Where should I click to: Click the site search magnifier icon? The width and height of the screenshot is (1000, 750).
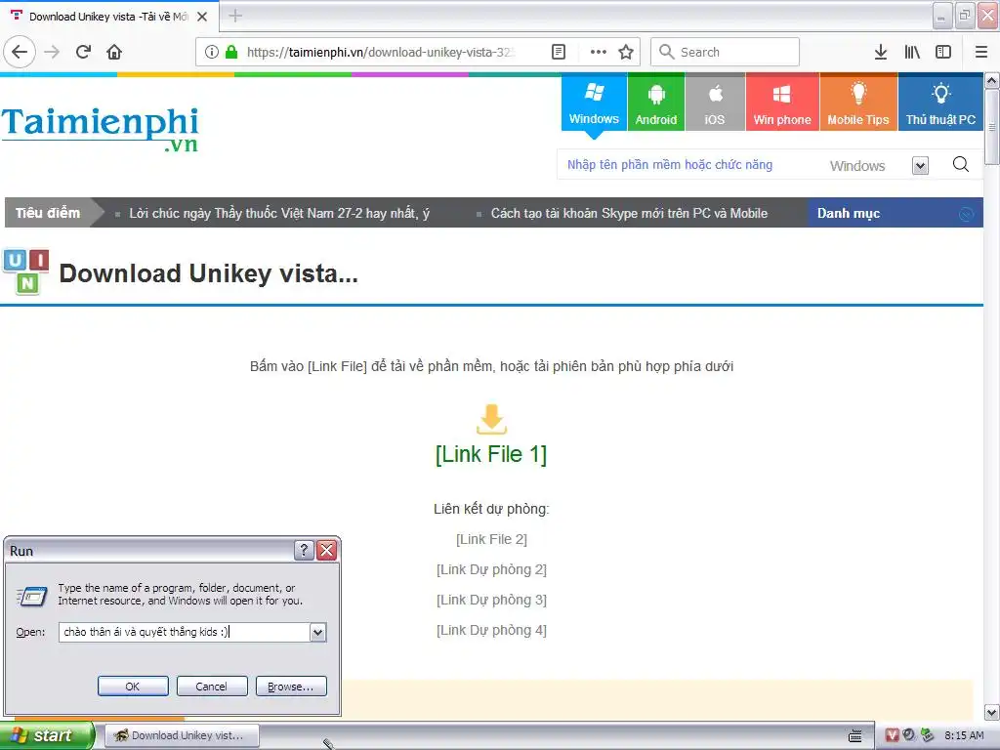(x=961, y=165)
